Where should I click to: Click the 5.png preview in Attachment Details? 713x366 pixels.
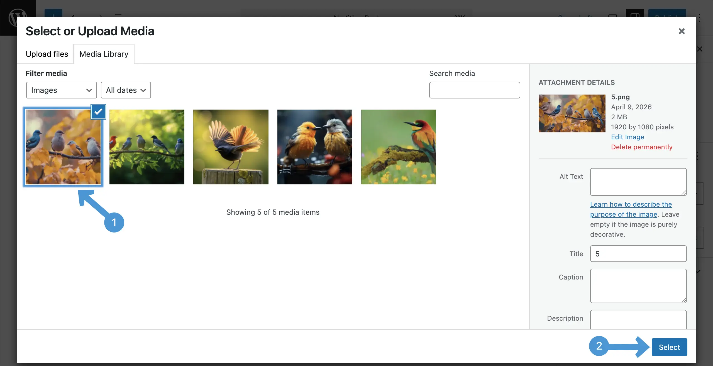[x=572, y=113]
